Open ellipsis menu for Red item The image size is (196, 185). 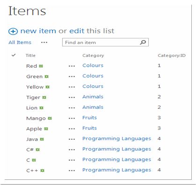[x=72, y=66]
